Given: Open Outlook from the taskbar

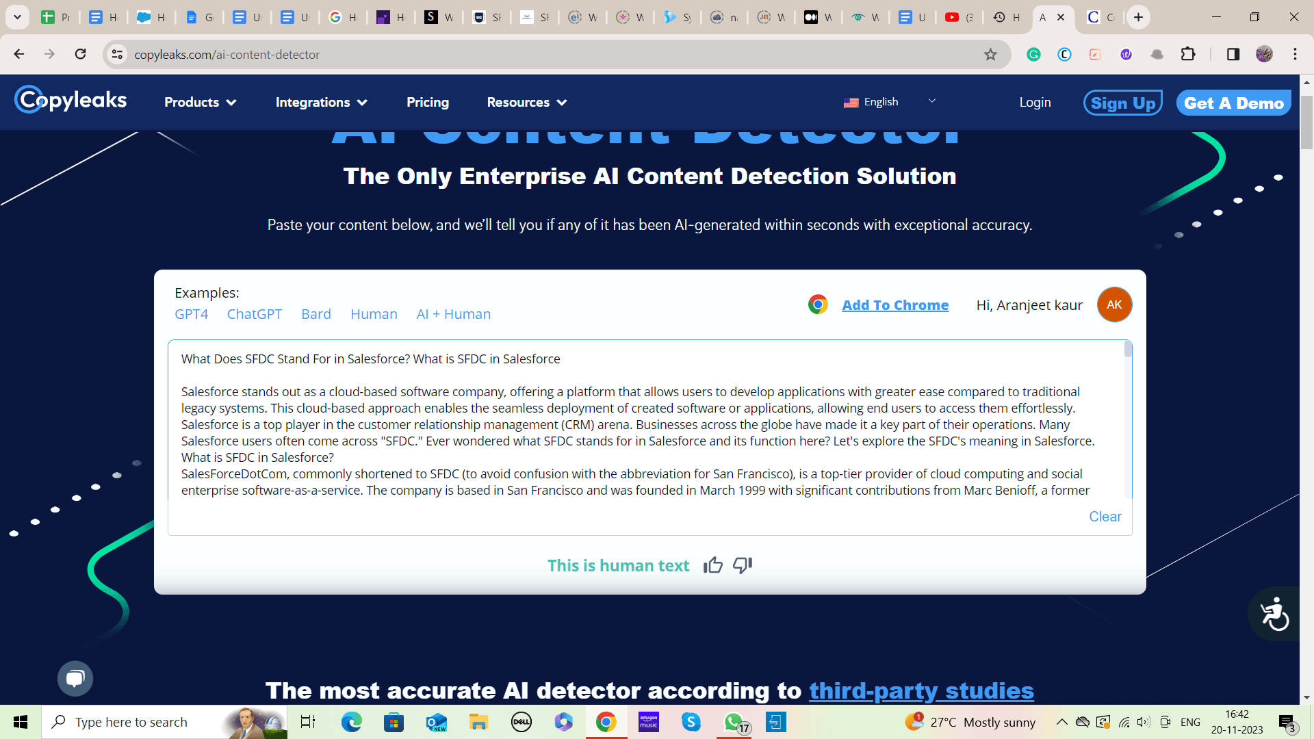Looking at the screenshot, I should tap(436, 722).
